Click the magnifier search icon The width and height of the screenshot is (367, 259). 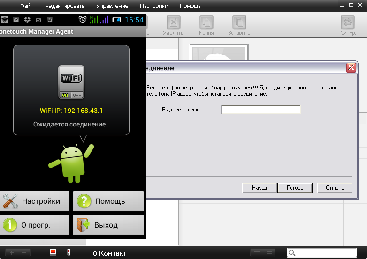(x=291, y=253)
